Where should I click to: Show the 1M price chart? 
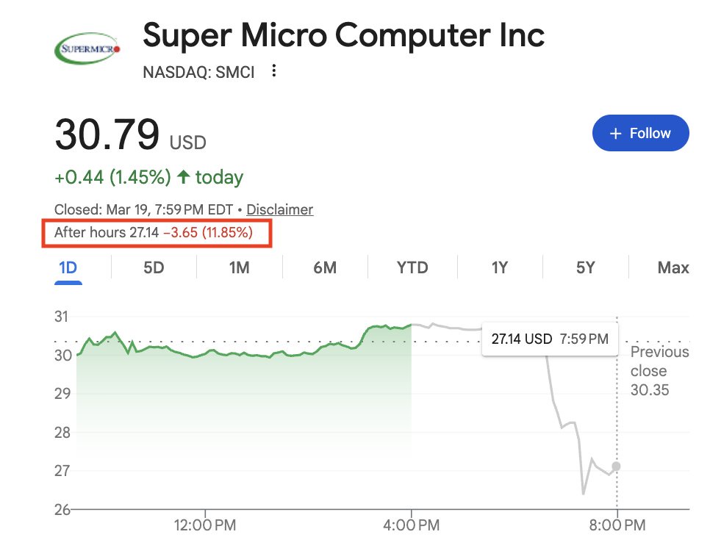pos(238,267)
